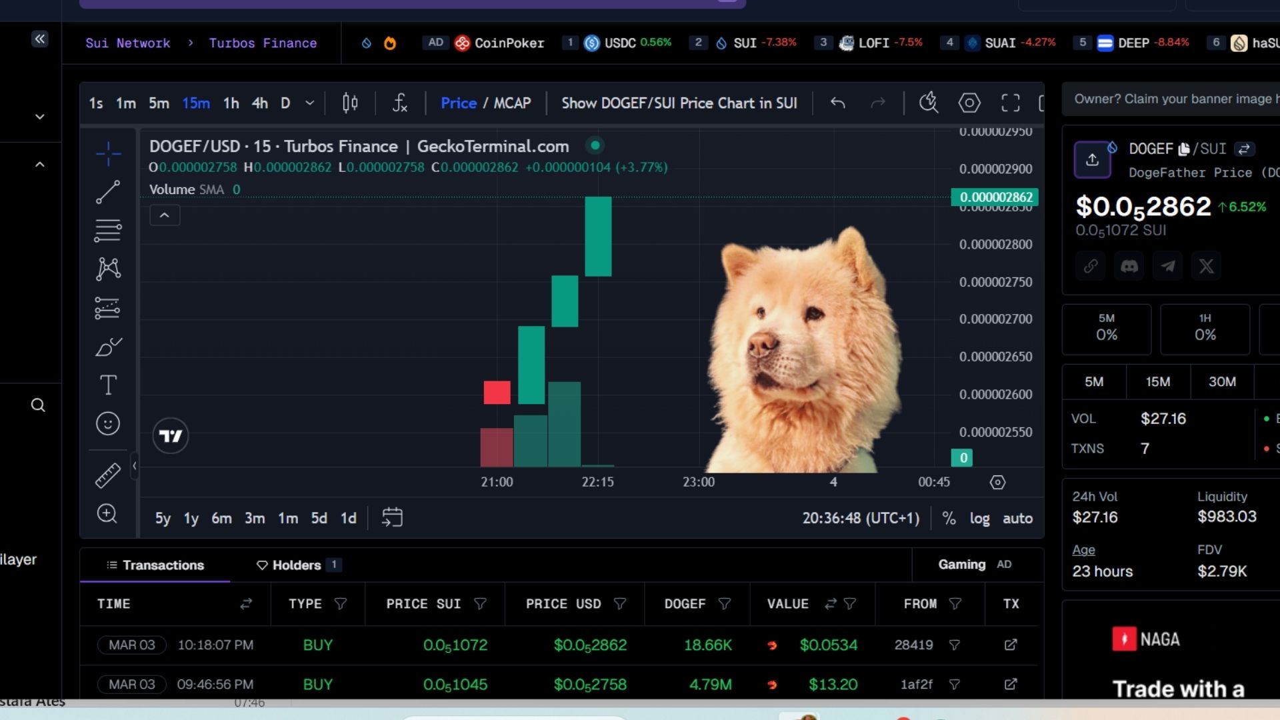Toggle auto scale on chart
The image size is (1280, 720).
click(x=1017, y=518)
